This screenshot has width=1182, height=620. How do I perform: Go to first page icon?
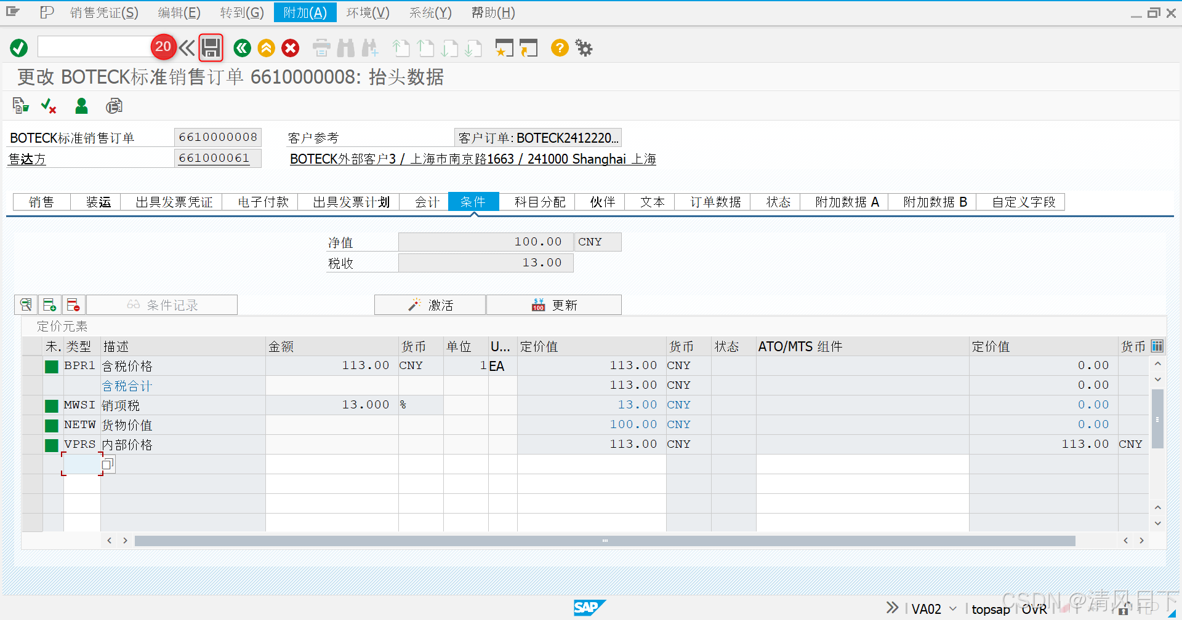pyautogui.click(x=401, y=48)
